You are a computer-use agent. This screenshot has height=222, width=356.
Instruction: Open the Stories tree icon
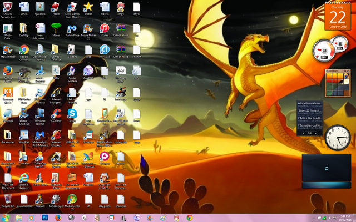56,28
